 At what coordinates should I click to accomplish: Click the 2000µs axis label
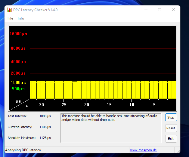[x=18, y=73]
